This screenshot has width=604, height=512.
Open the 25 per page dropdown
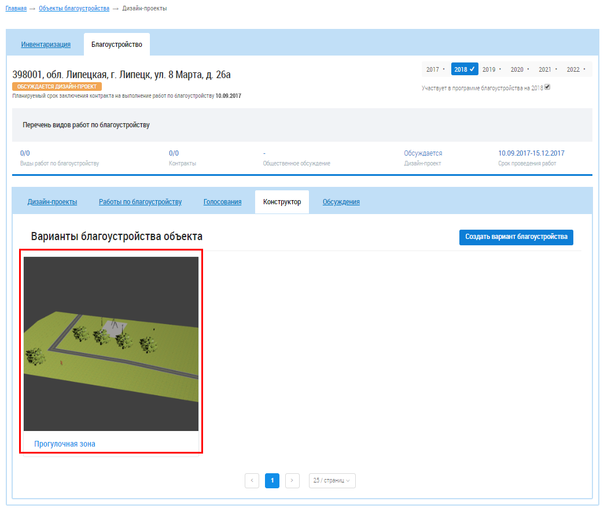332,481
